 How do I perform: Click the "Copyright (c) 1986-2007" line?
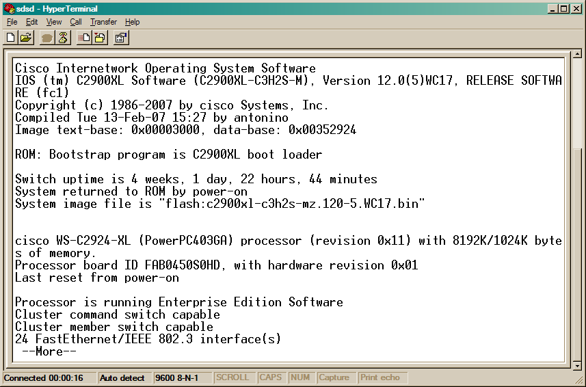[x=172, y=105]
